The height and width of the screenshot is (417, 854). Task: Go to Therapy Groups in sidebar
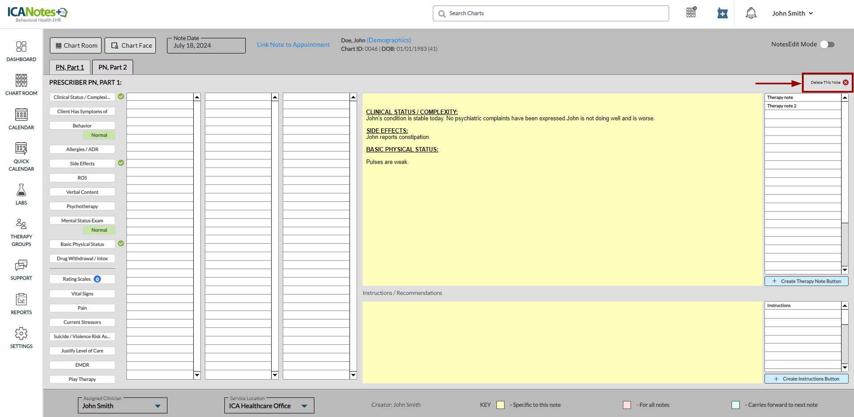21,232
